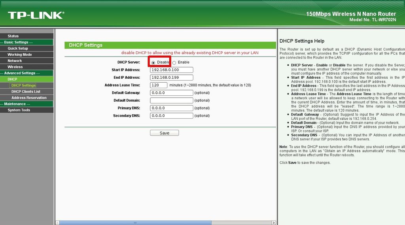Click the 'Click Save to save the changes' help text
The width and height of the screenshot is (405, 225).
click(305, 163)
